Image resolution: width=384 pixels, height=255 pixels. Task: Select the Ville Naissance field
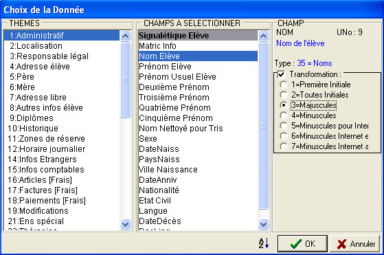point(198,169)
